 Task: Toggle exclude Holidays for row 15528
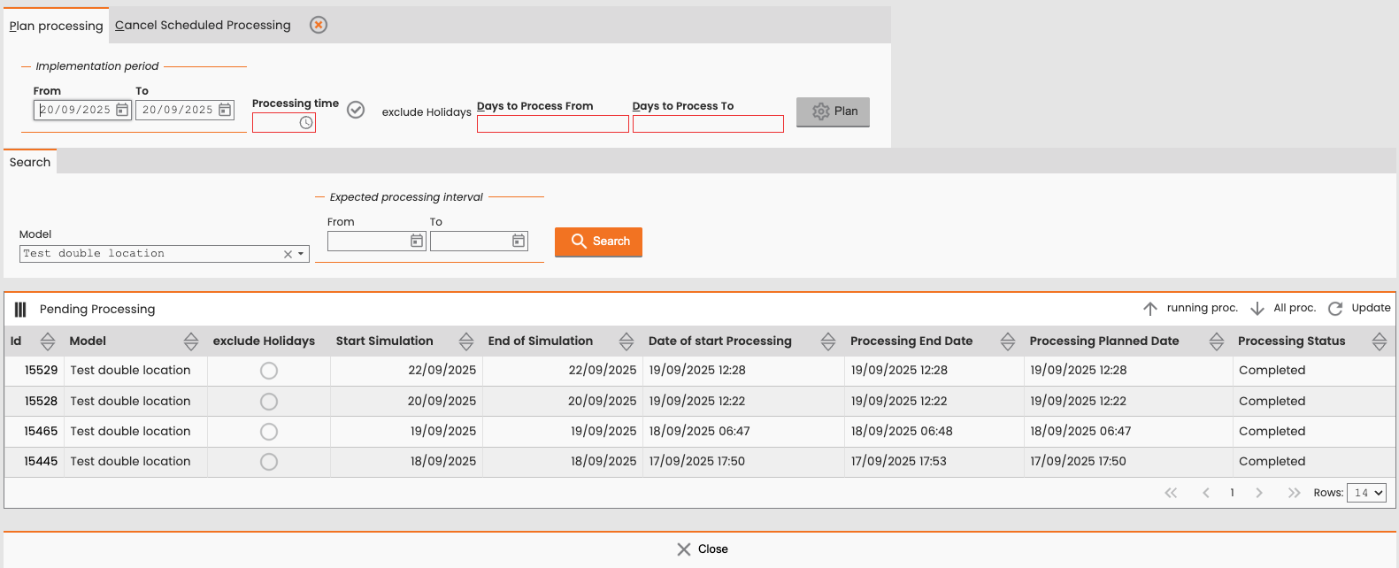[x=269, y=402]
